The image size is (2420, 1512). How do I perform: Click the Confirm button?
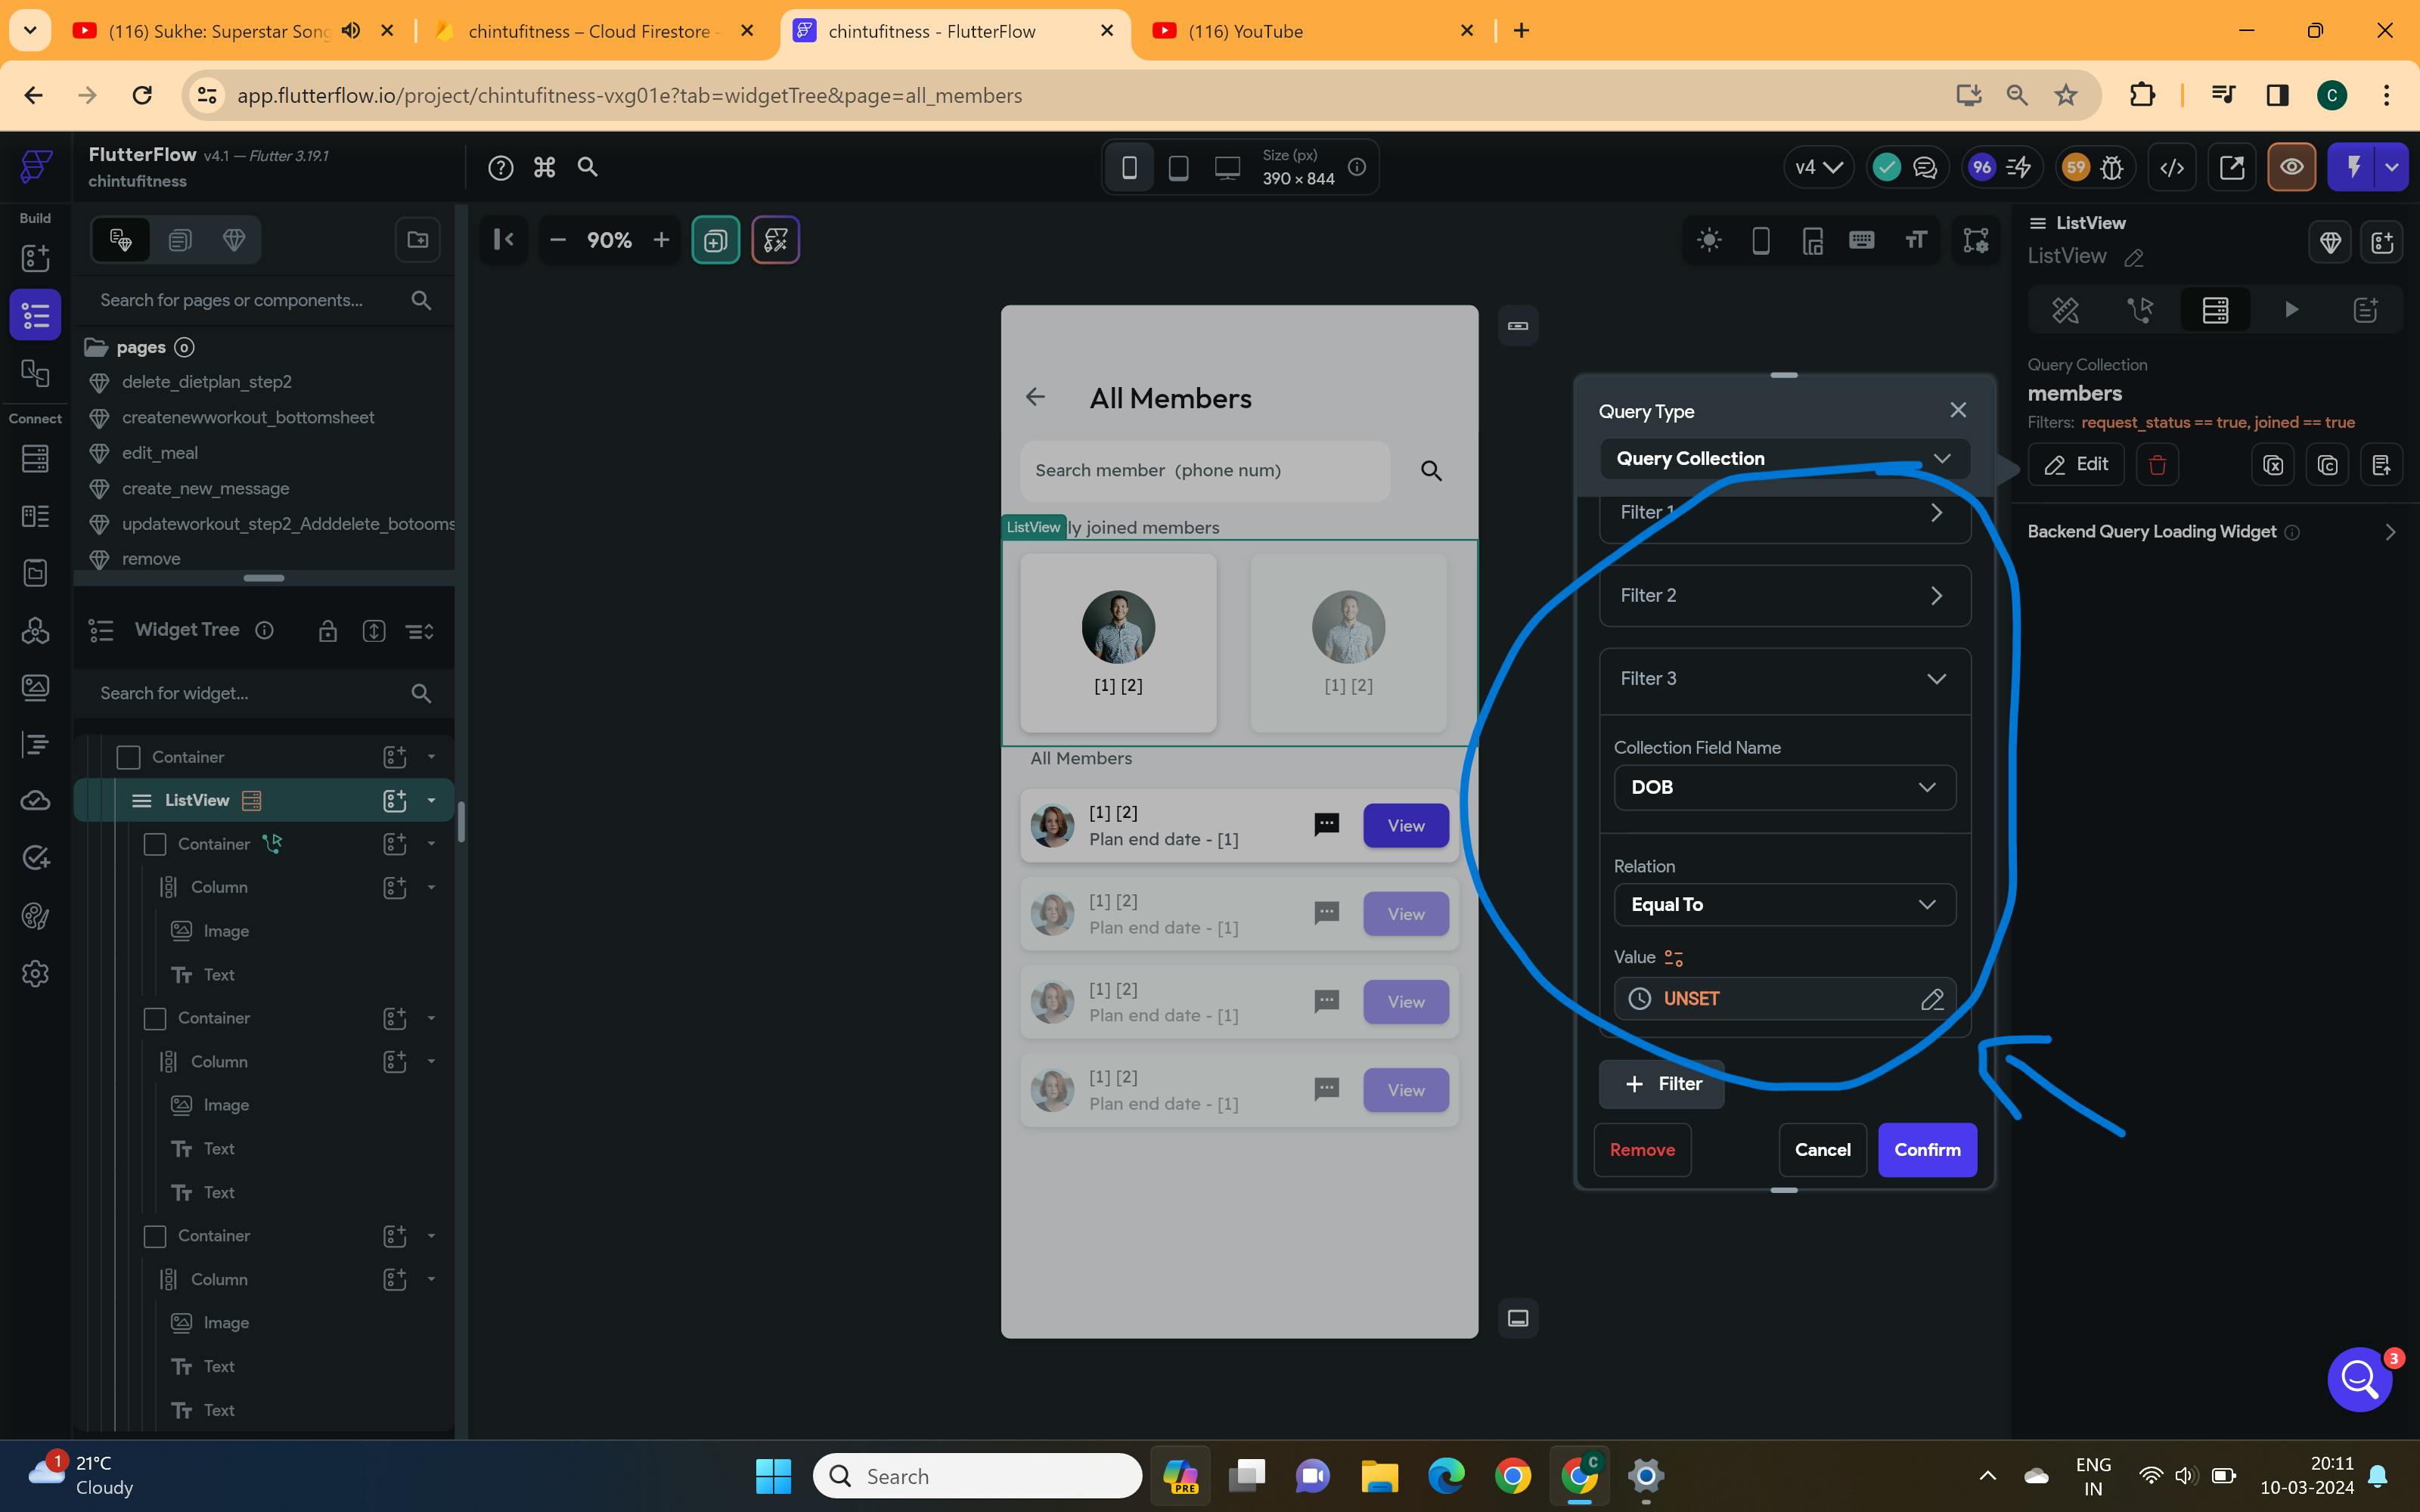(1926, 1150)
